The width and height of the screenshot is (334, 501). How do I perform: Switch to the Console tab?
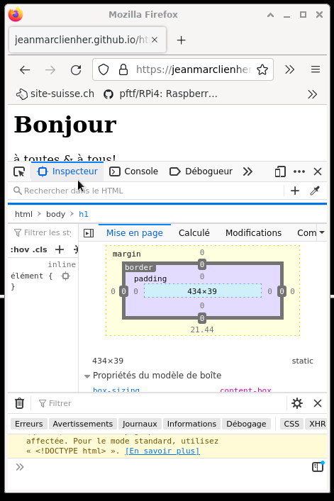coord(133,171)
